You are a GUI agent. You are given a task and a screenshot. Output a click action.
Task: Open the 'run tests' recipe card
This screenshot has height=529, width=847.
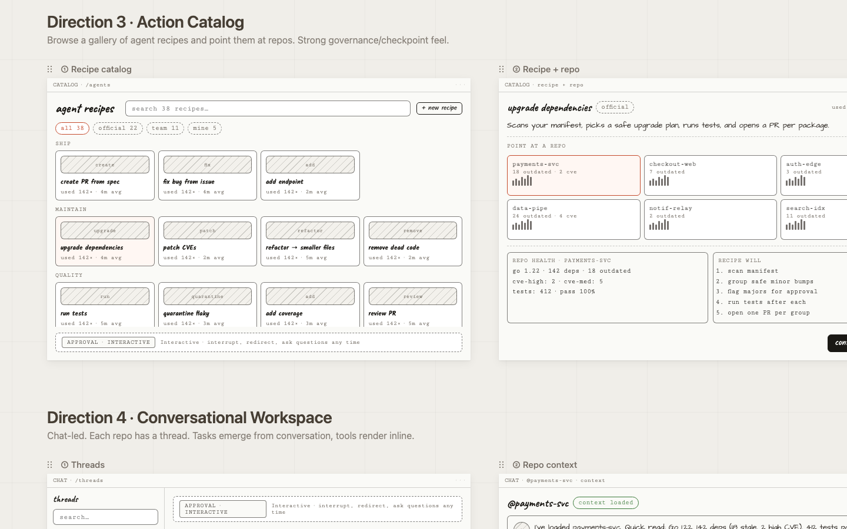(105, 305)
